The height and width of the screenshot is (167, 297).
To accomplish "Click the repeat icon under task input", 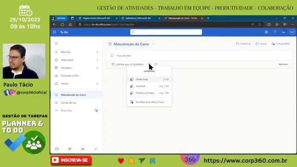I will pos(156,64).
